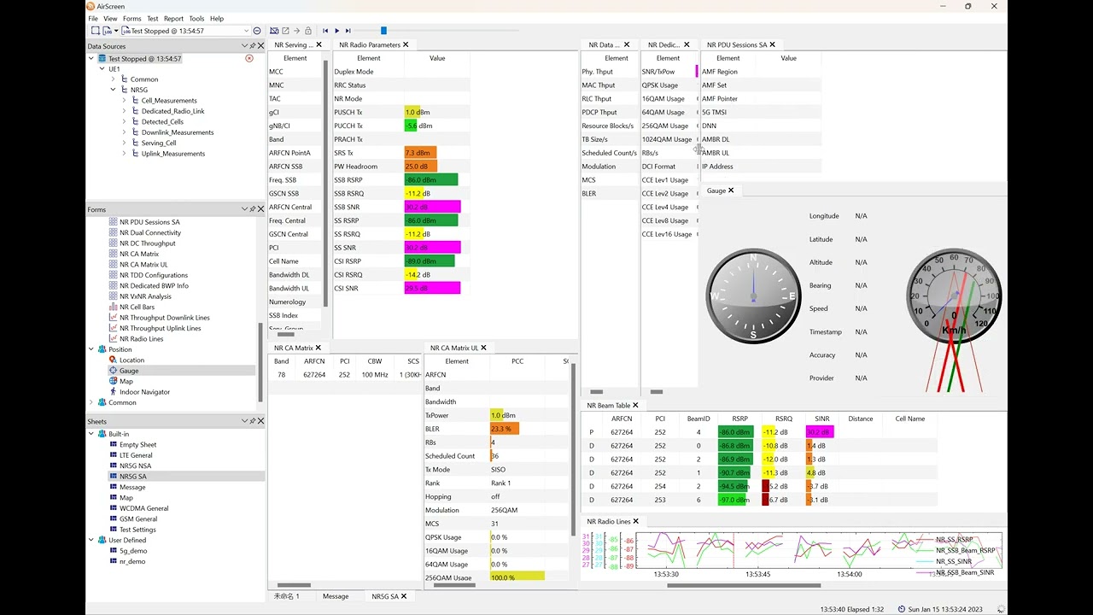Click the playback position slider handle
Image resolution: width=1093 pixels, height=615 pixels.
pyautogui.click(x=383, y=31)
